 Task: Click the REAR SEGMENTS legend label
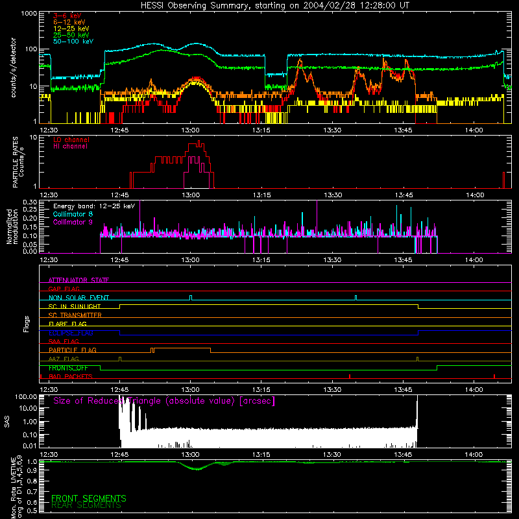86,505
